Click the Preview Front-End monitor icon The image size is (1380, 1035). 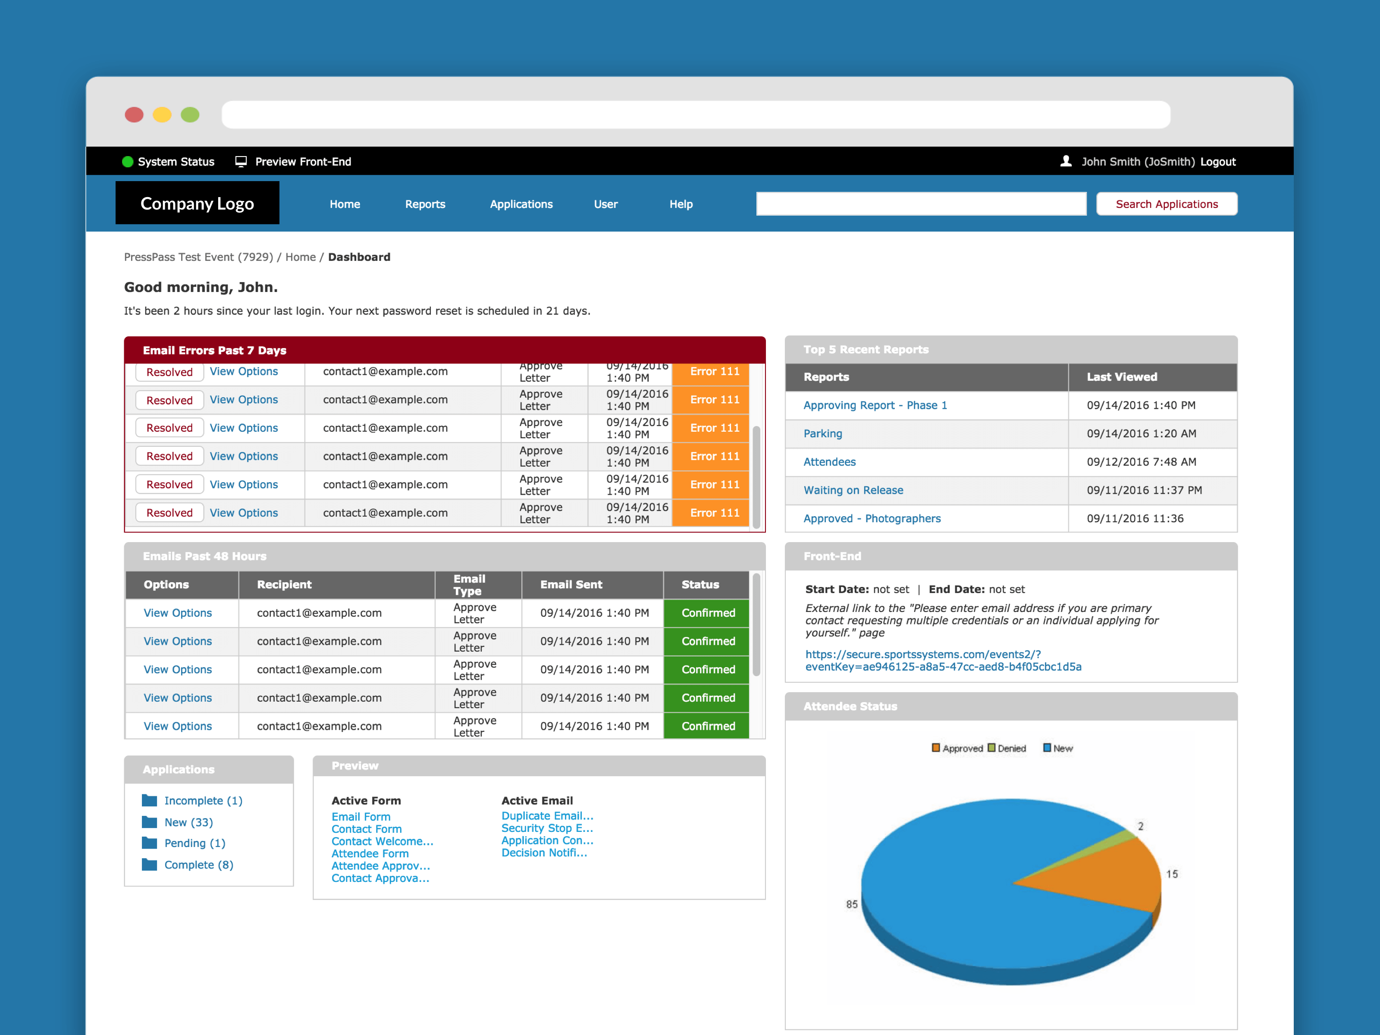[x=241, y=162]
